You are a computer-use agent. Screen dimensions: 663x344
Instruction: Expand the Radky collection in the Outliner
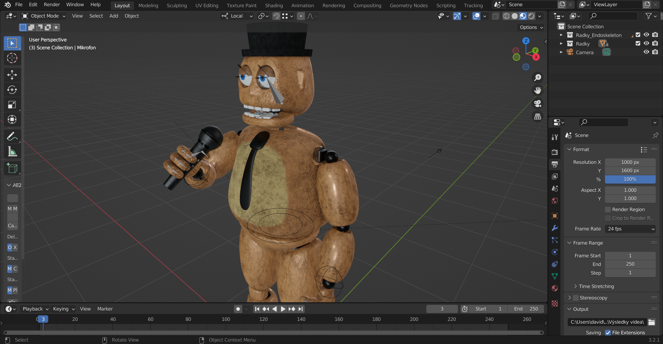[x=561, y=43]
